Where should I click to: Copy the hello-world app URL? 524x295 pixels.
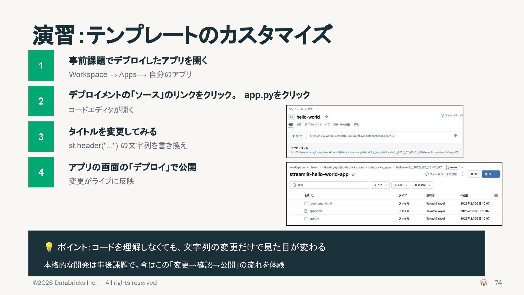click(456, 136)
